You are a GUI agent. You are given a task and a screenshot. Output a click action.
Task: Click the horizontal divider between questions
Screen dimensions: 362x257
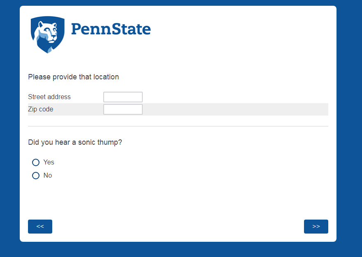(x=178, y=126)
